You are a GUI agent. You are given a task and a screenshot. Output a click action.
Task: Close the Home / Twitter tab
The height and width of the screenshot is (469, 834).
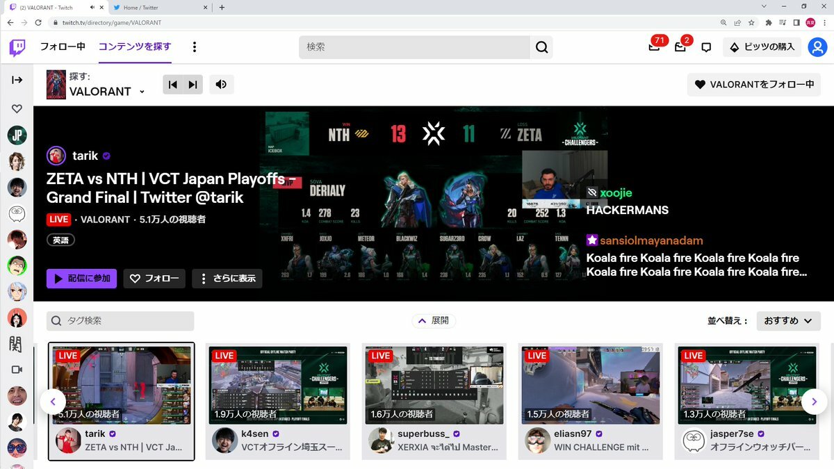click(205, 7)
